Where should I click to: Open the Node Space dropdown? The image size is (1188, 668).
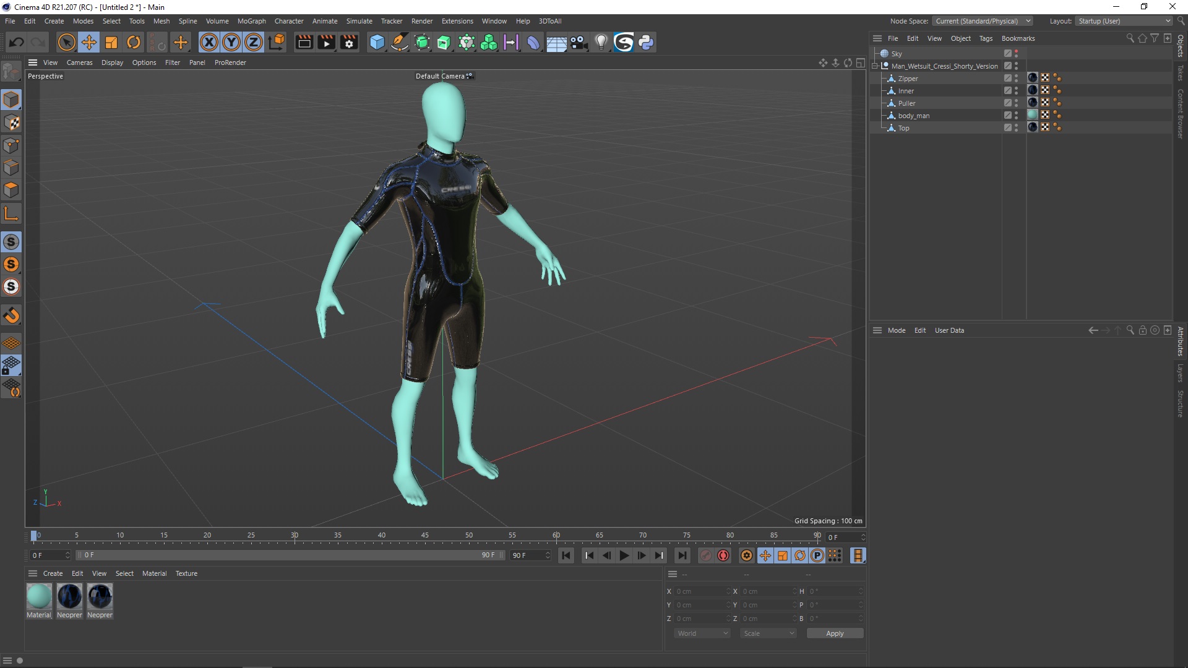click(x=983, y=21)
